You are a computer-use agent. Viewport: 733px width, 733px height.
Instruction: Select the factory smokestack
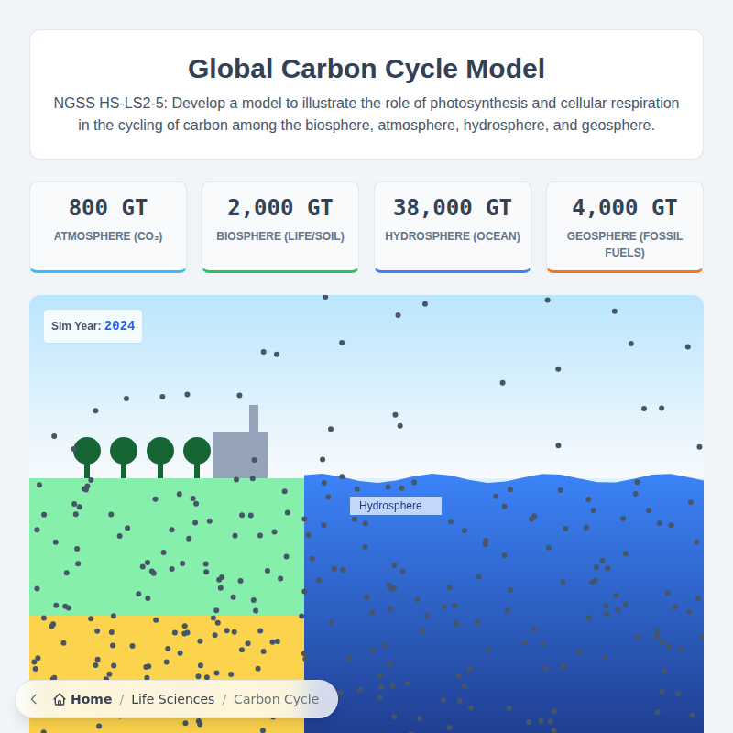point(254,417)
